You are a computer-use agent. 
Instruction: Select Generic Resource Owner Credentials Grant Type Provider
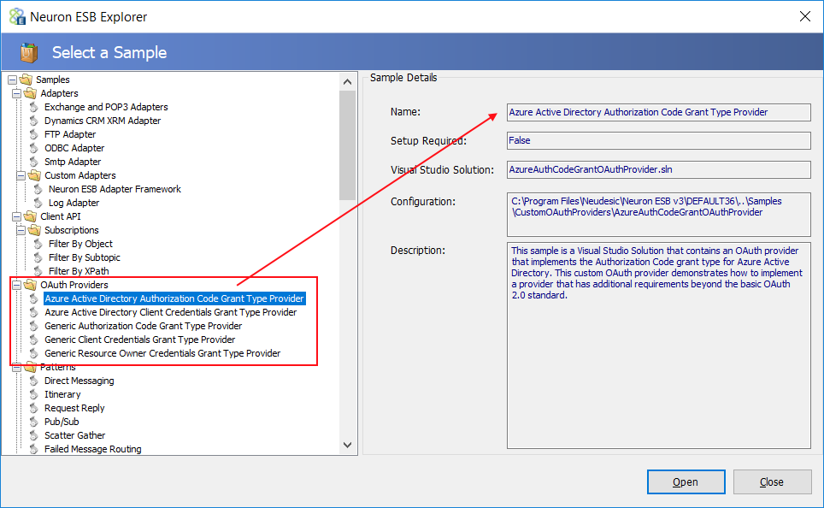click(x=162, y=353)
